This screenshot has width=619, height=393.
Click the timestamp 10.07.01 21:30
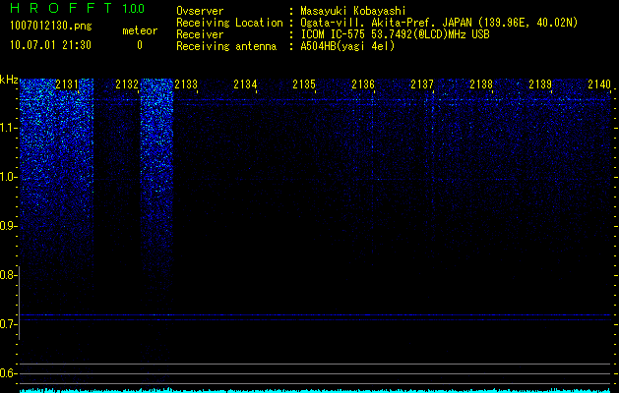[x=51, y=45]
